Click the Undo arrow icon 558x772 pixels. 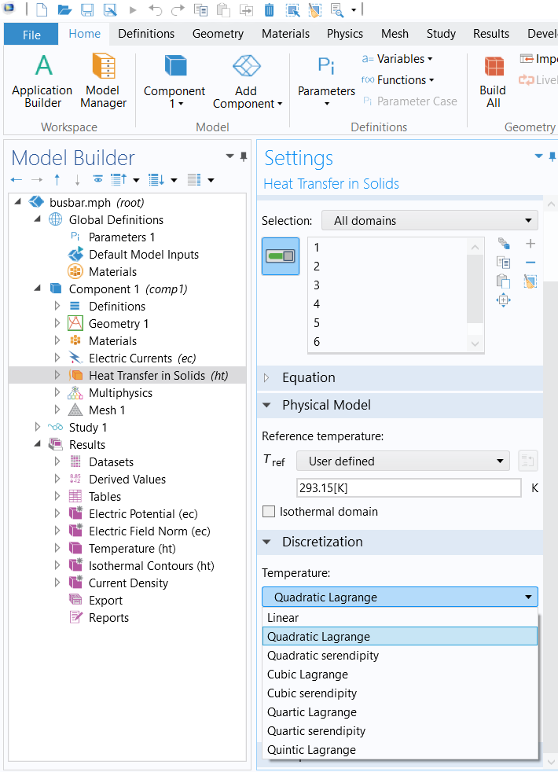(155, 10)
